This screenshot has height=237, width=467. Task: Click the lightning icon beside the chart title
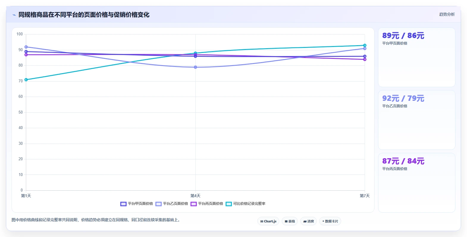(x=14, y=15)
